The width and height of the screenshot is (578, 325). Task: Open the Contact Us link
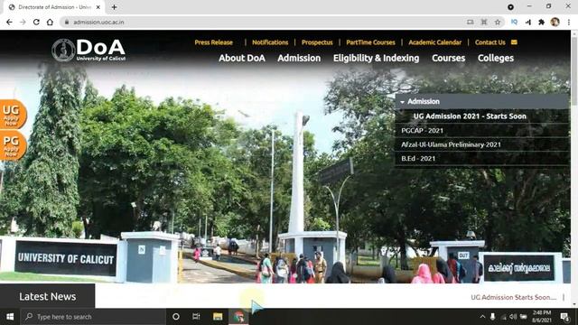click(489, 42)
